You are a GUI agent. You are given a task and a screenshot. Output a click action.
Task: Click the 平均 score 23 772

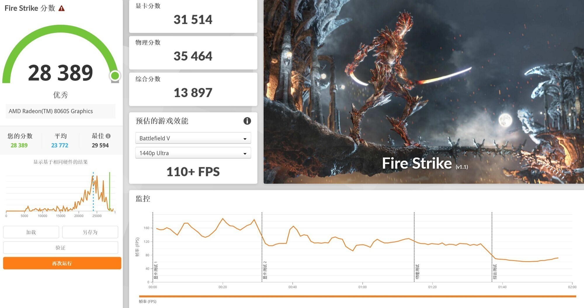[x=60, y=145]
